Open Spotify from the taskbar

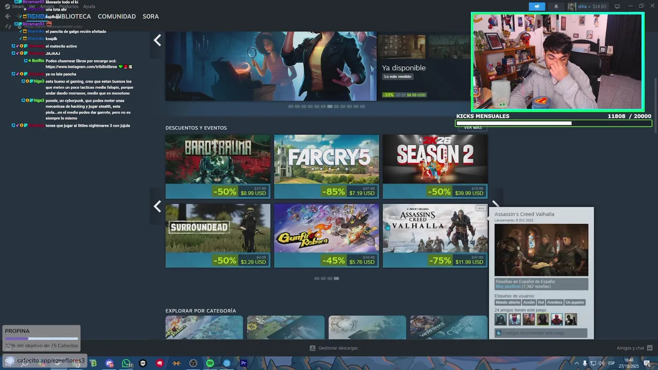tap(210, 363)
